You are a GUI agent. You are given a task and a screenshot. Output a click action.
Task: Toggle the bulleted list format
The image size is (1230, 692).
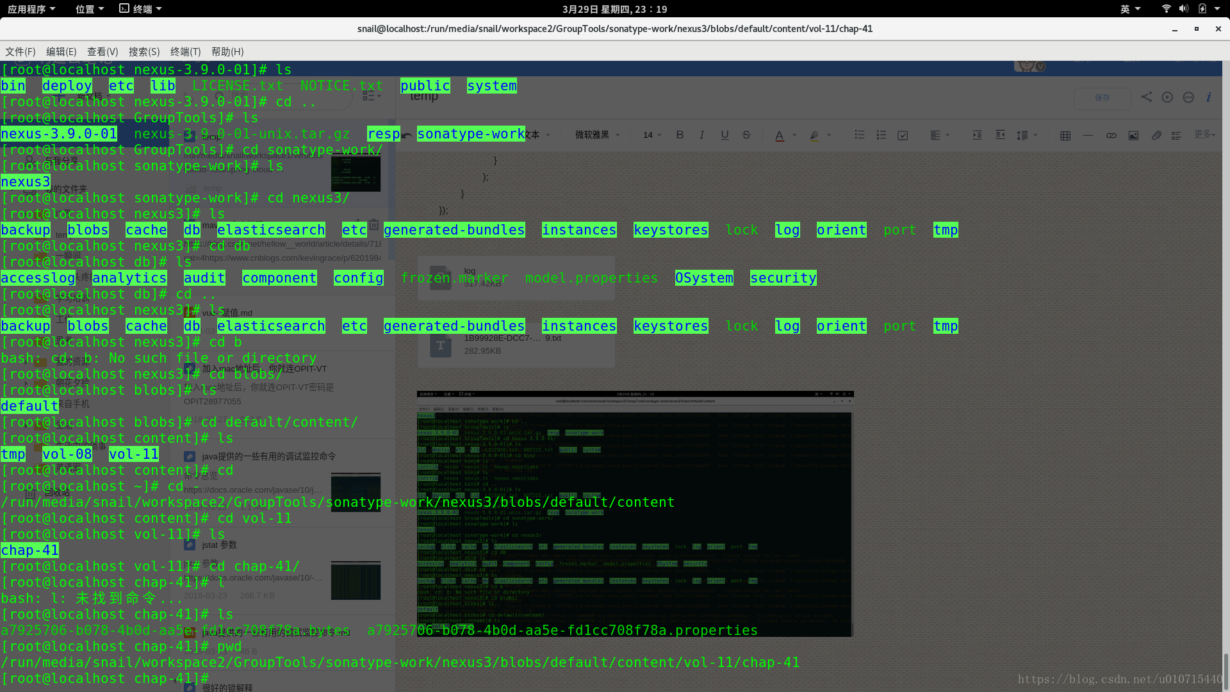(860, 135)
